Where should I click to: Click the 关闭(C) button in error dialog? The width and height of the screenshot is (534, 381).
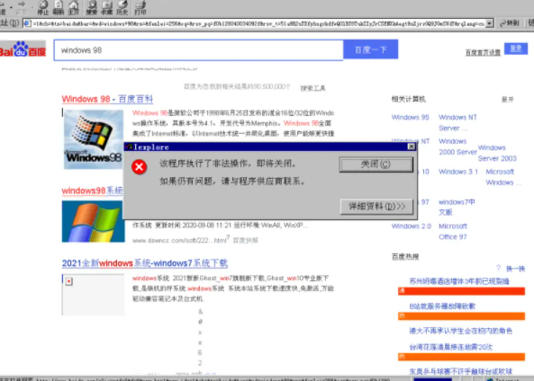376,164
